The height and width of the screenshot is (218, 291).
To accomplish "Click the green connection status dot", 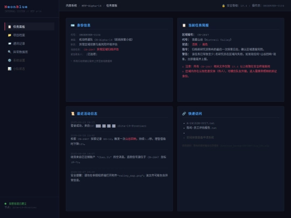I will tap(5, 203).
